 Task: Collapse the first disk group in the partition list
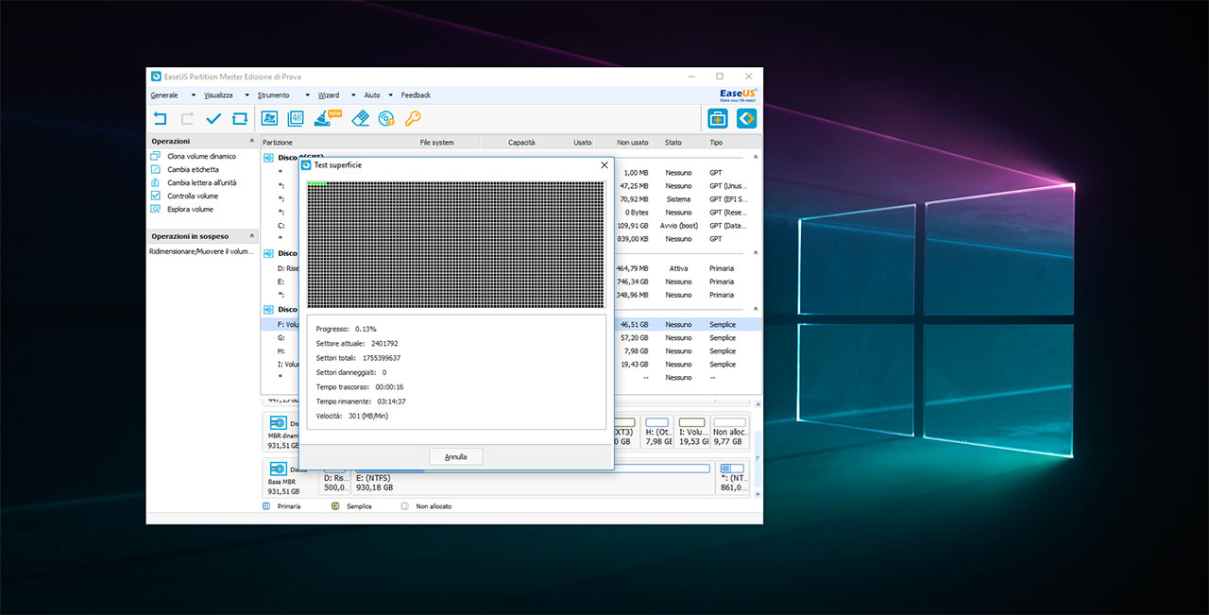coord(754,157)
